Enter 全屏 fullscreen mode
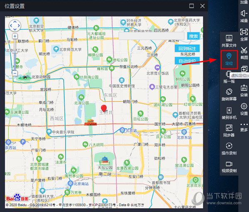This screenshot has width=249, height=212. point(244,35)
